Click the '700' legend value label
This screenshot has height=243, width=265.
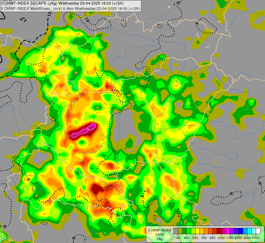pyautogui.click(x=204, y=238)
